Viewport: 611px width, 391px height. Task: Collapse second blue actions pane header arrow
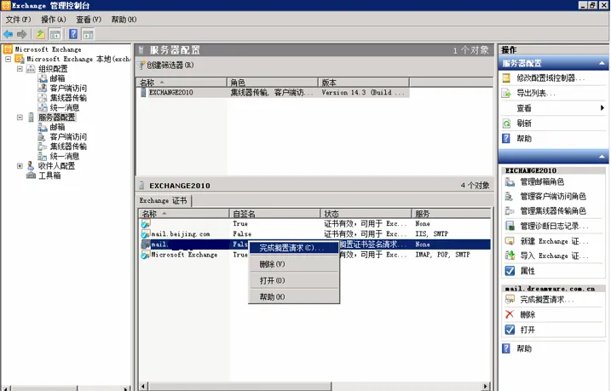click(602, 157)
